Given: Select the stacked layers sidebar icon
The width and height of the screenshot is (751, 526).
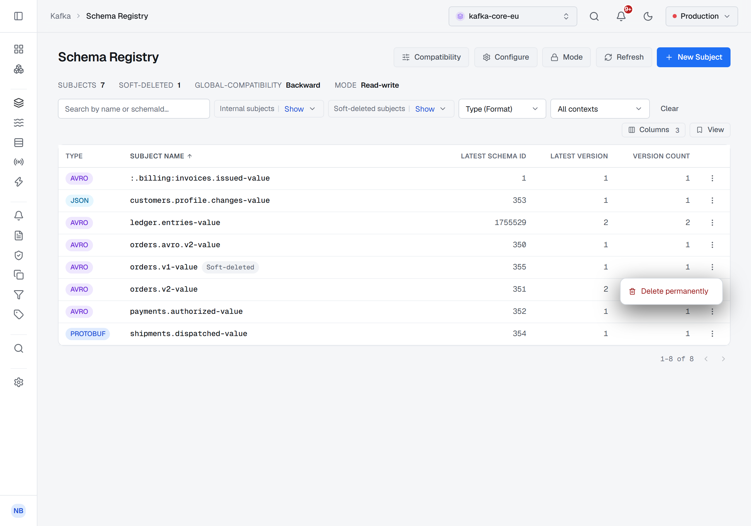Looking at the screenshot, I should 19,103.
